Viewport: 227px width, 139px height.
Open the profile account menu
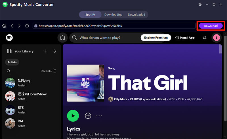[217, 38]
